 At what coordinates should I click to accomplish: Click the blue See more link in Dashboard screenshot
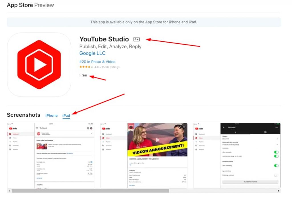[x=39, y=178]
